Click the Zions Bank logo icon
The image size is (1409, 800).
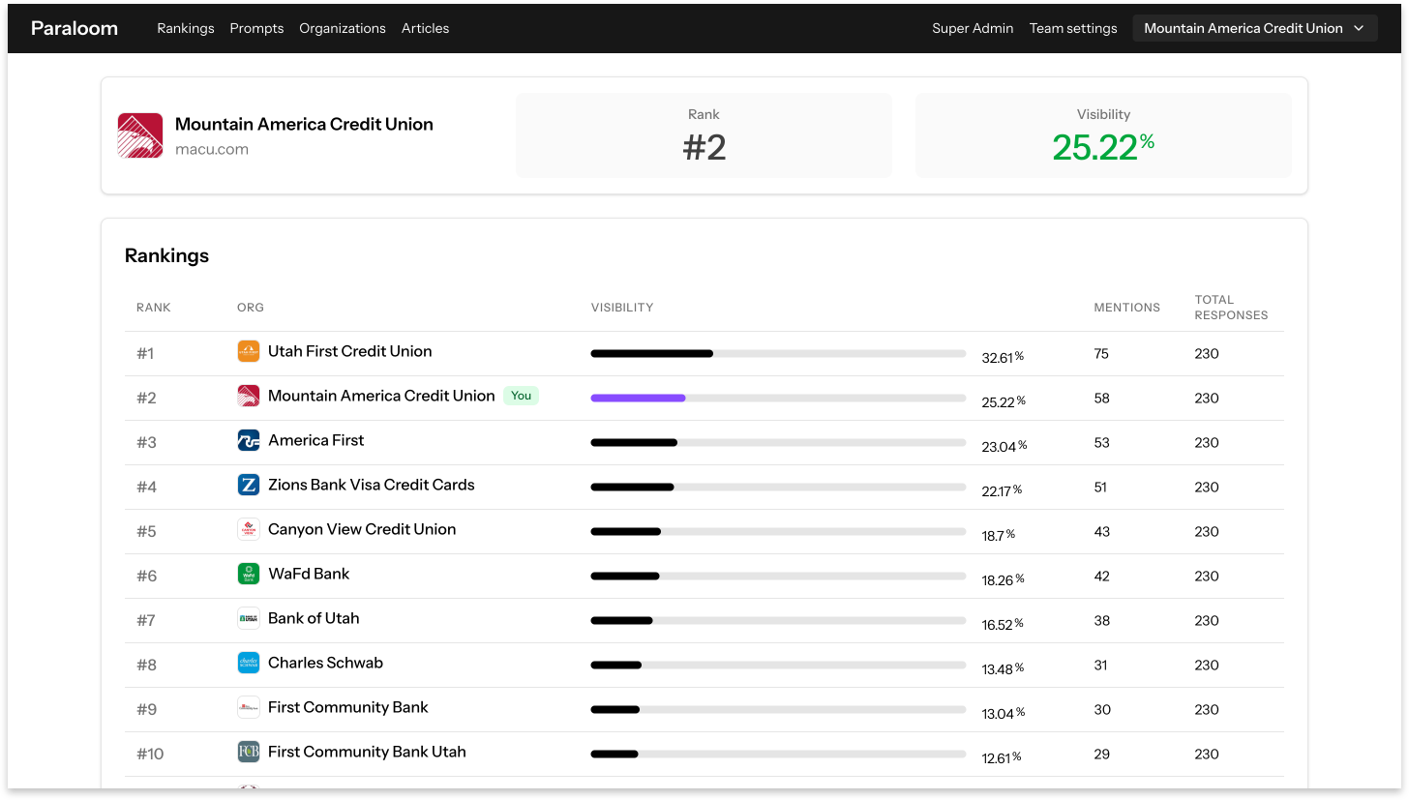click(x=249, y=485)
